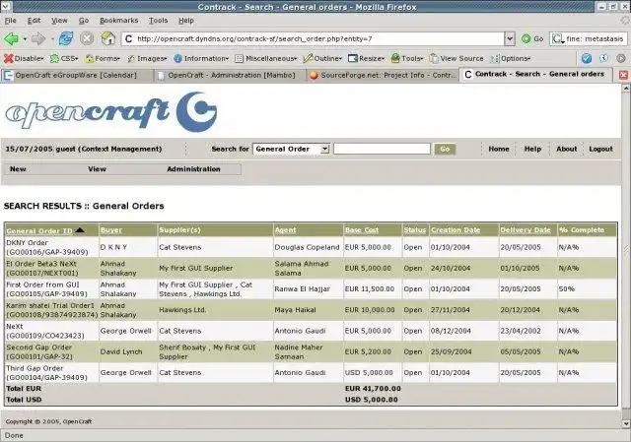Click the Help link in page header
The image size is (631, 442).
point(532,149)
